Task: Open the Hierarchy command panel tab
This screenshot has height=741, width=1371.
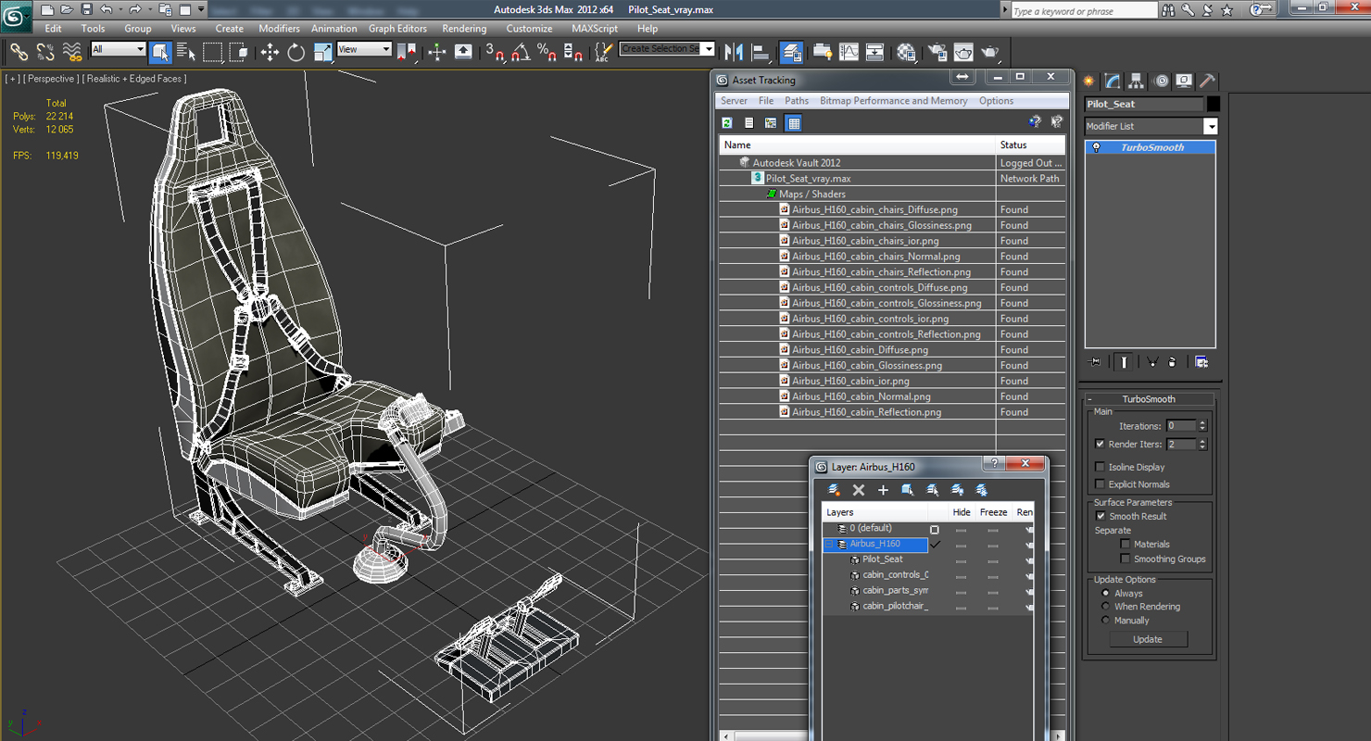Action: [x=1136, y=82]
